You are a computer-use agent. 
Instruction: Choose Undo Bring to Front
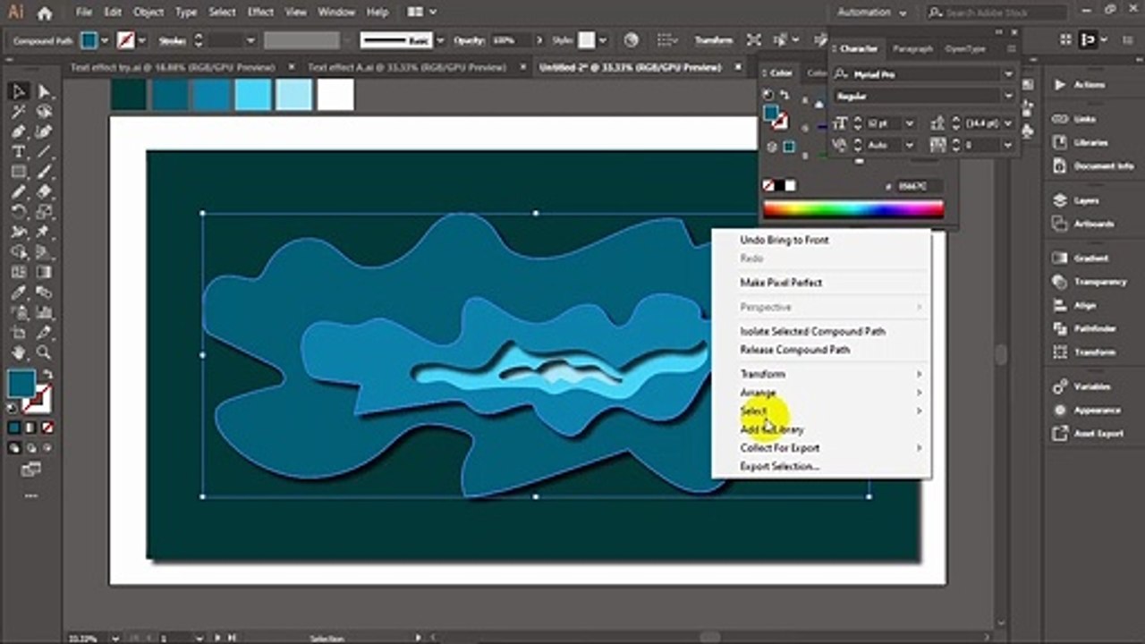[785, 241]
